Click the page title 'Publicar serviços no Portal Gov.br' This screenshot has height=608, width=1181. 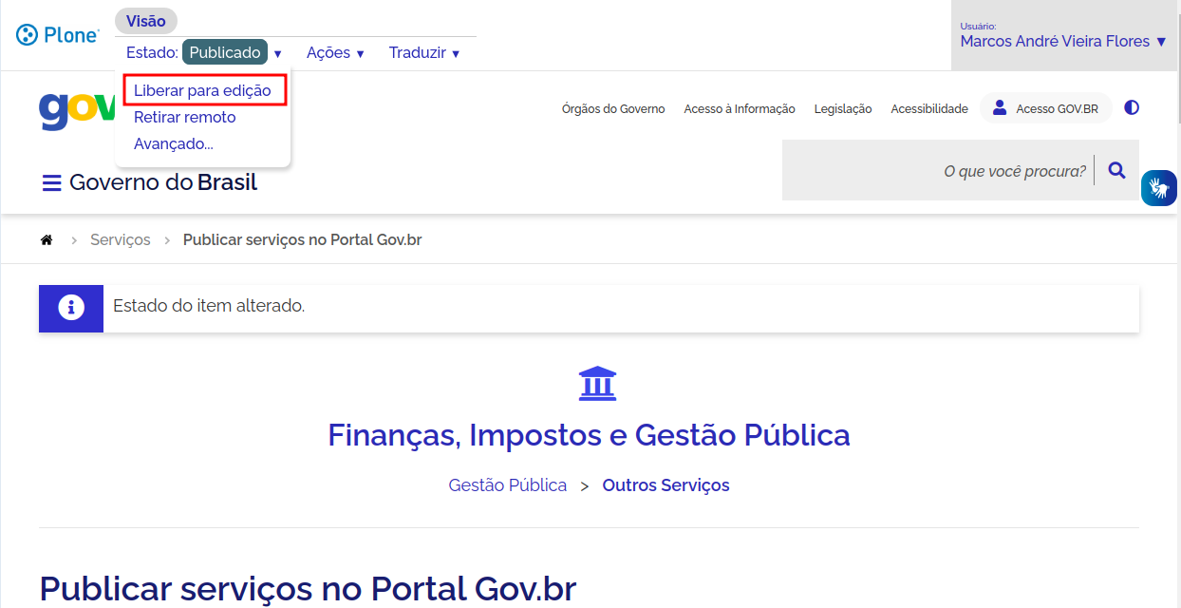(308, 588)
